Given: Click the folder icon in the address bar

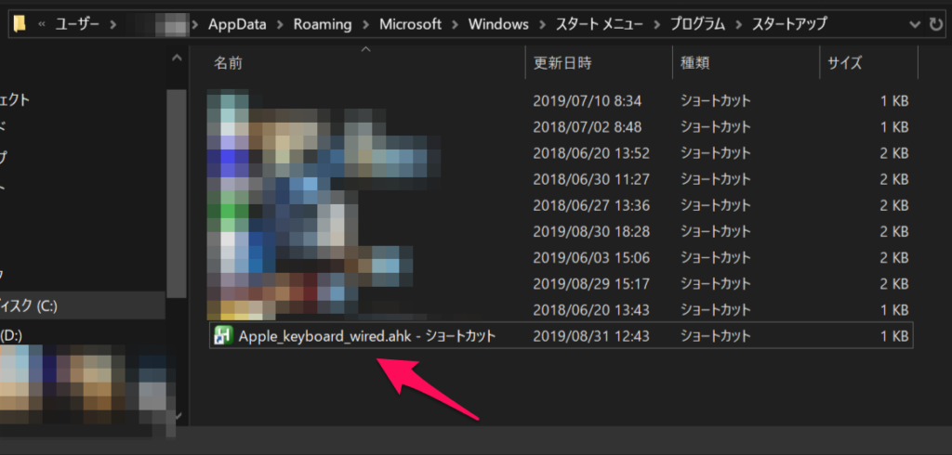Looking at the screenshot, I should coord(20,24).
